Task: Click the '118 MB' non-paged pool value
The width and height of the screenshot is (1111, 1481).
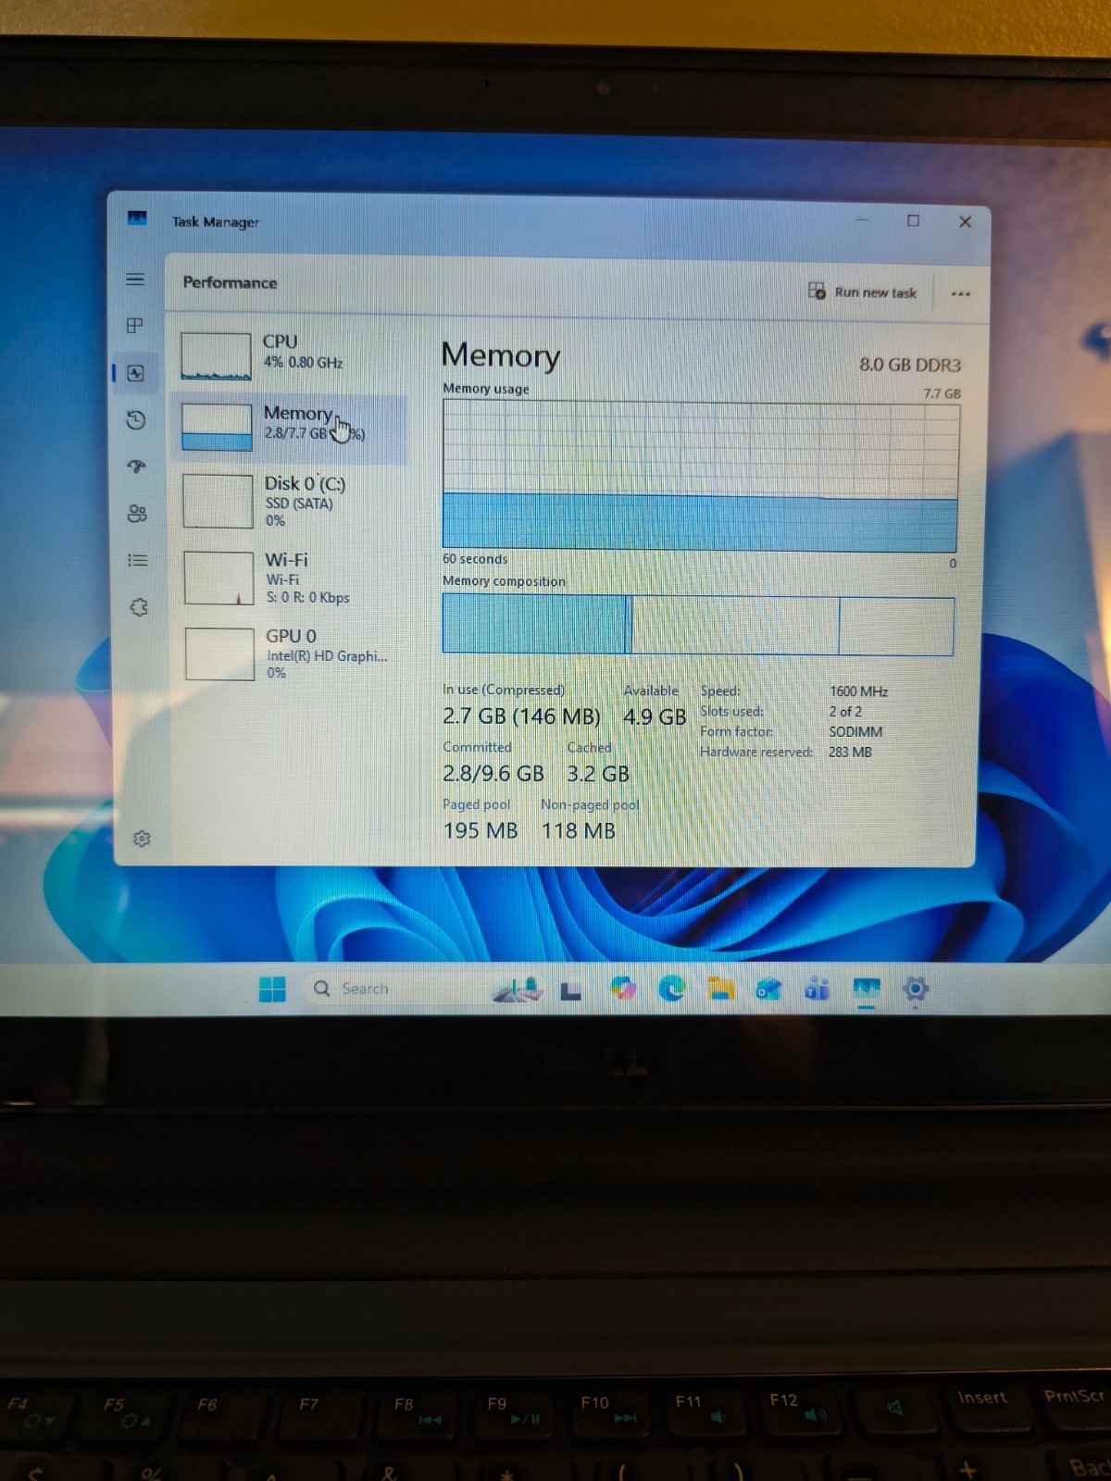Action: 579,830
